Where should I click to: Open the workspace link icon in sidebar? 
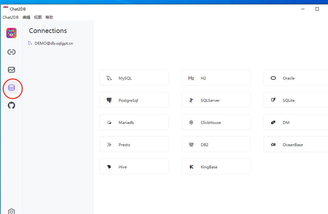click(x=11, y=52)
